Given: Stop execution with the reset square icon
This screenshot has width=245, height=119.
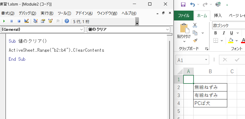Looking at the screenshot, I should [19, 21].
